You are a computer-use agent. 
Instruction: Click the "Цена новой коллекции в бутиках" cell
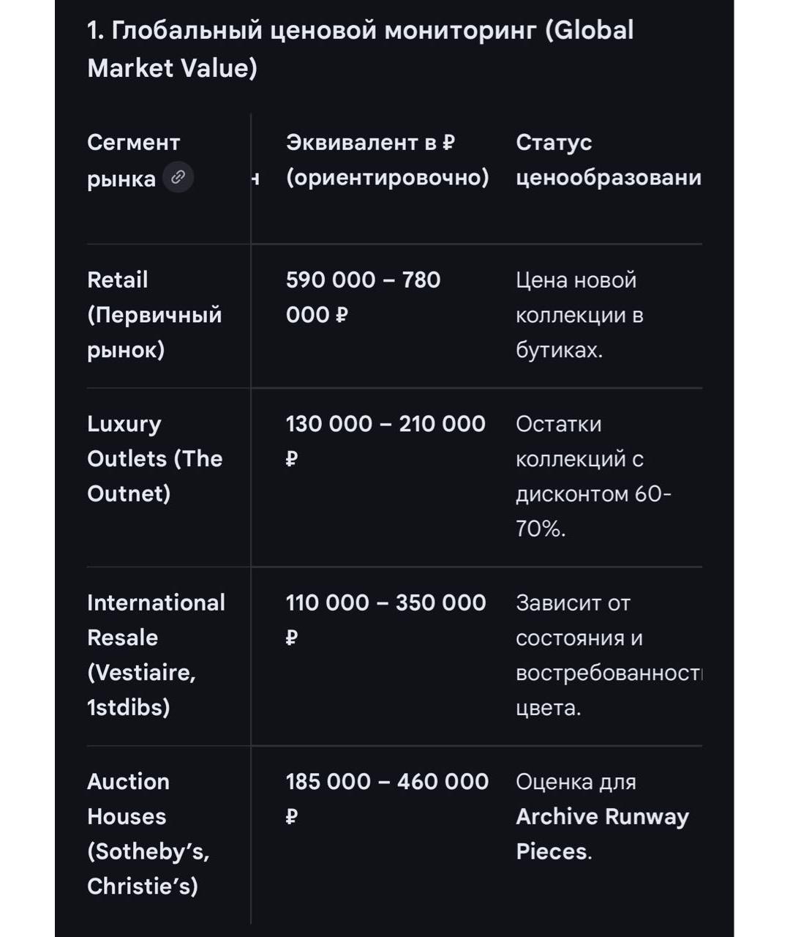(579, 315)
